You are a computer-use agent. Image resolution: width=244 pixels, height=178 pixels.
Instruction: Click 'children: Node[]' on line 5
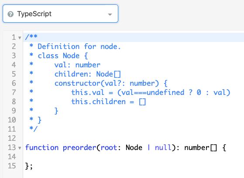click(x=88, y=74)
